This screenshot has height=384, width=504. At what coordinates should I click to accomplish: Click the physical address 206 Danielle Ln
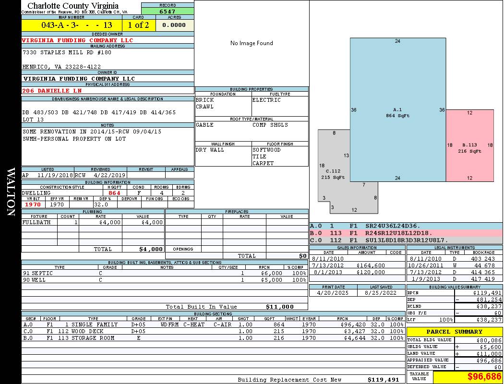click(x=52, y=90)
